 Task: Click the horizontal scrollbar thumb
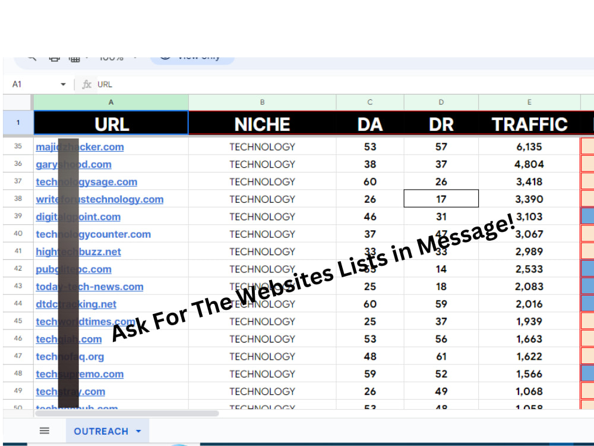pos(127,413)
